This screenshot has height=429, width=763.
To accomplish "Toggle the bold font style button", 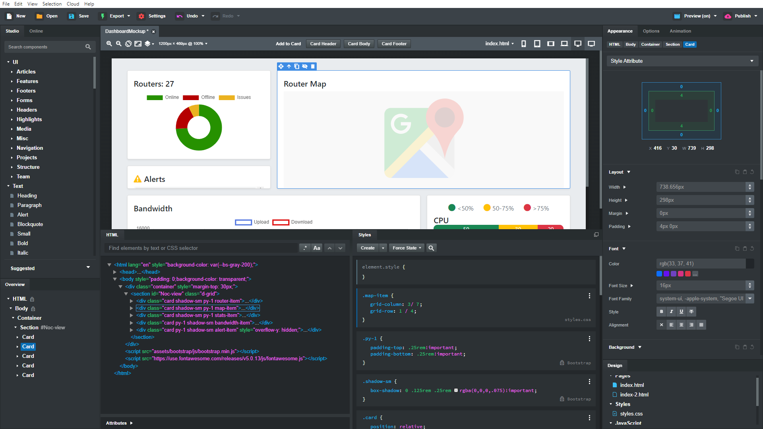I will pyautogui.click(x=661, y=312).
